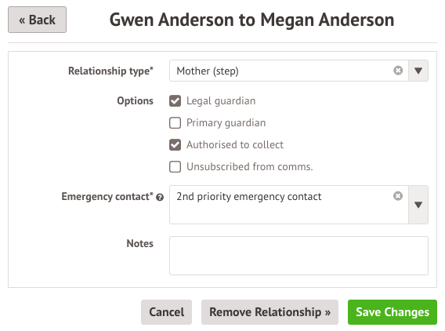Focus the Notes text area
Image resolution: width=445 pixels, height=331 pixels.
click(298, 256)
